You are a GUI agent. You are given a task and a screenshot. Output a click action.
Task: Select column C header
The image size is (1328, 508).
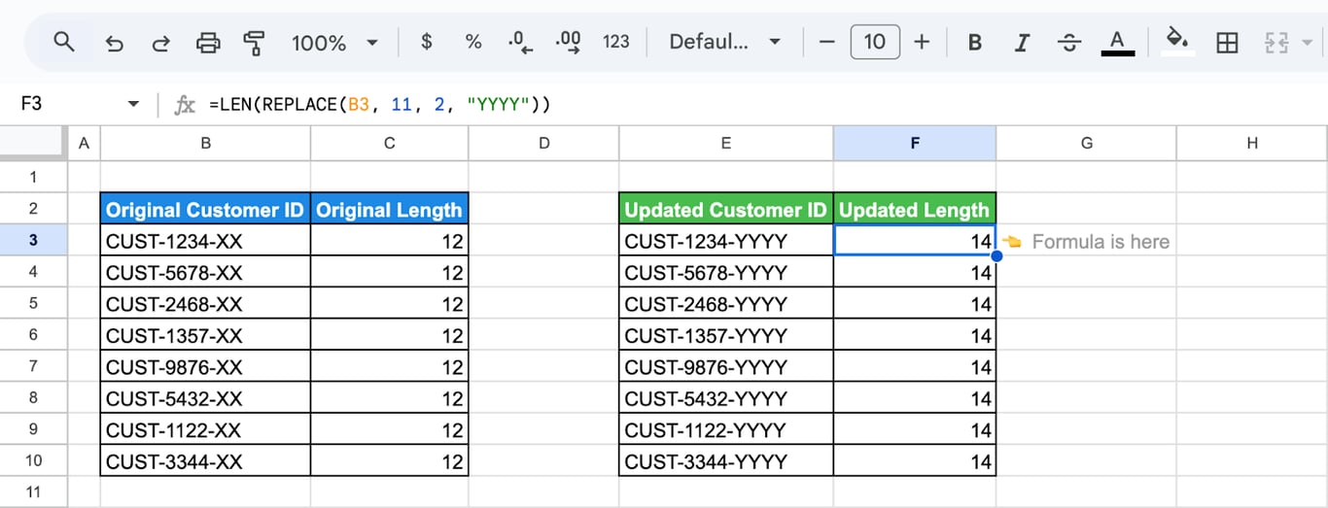point(390,143)
